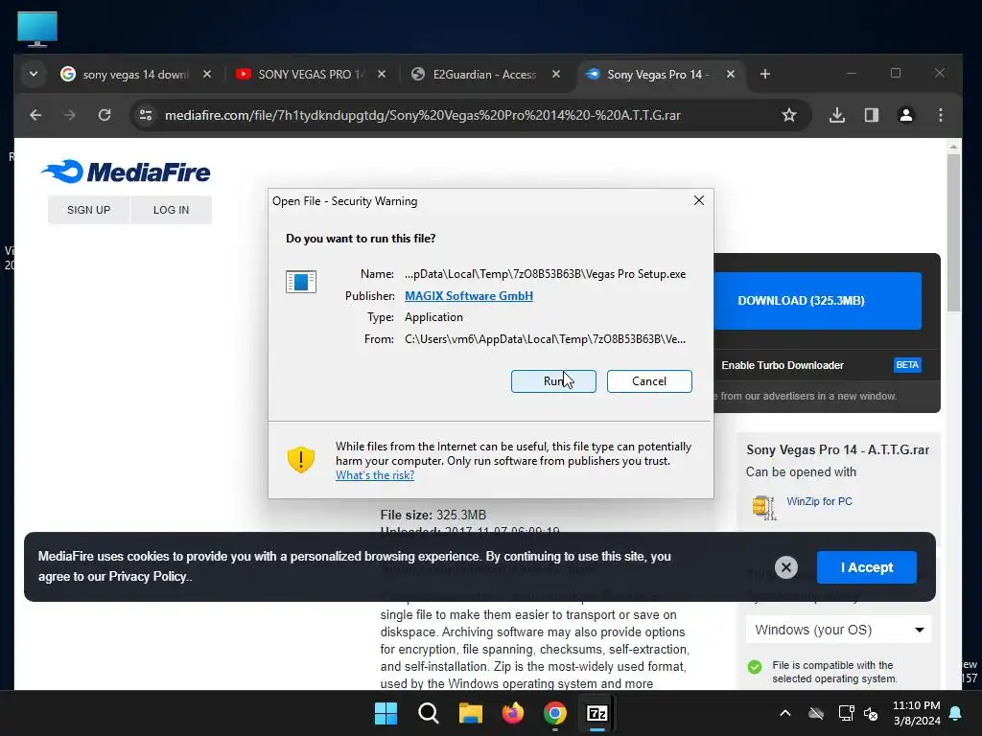Go forward in the browser
The height and width of the screenshot is (736, 982).
click(70, 115)
